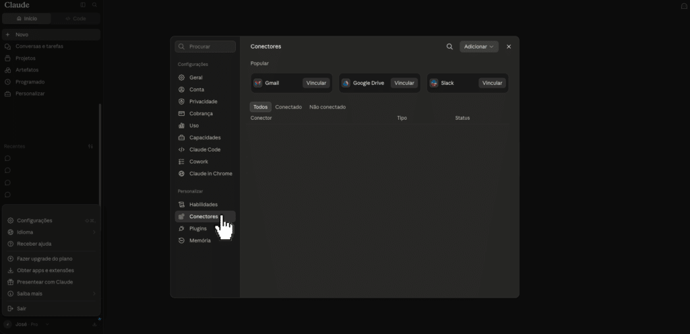The image size is (690, 334).
Task: Open the Geral settings section
Action: point(205,77)
